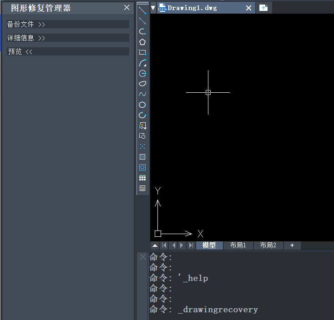
Task: Close the 图形修复管理器 panel
Action: [x=127, y=7]
